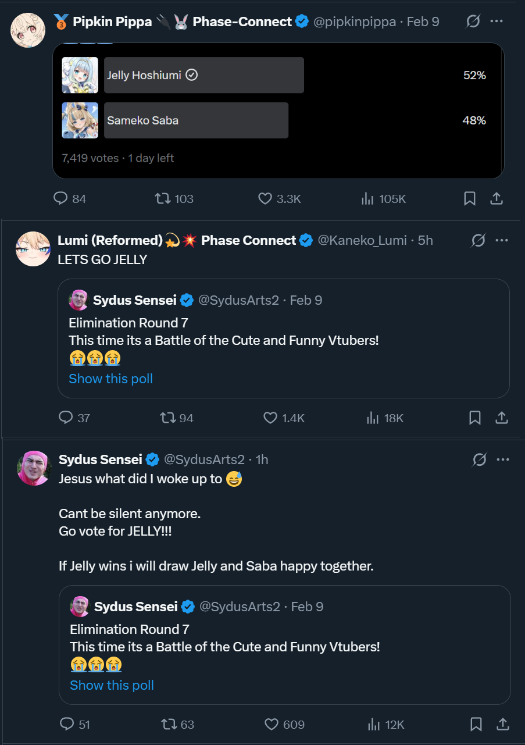
Task: Click Show this poll in Sydus Sensei's quote
Action: coord(112,685)
